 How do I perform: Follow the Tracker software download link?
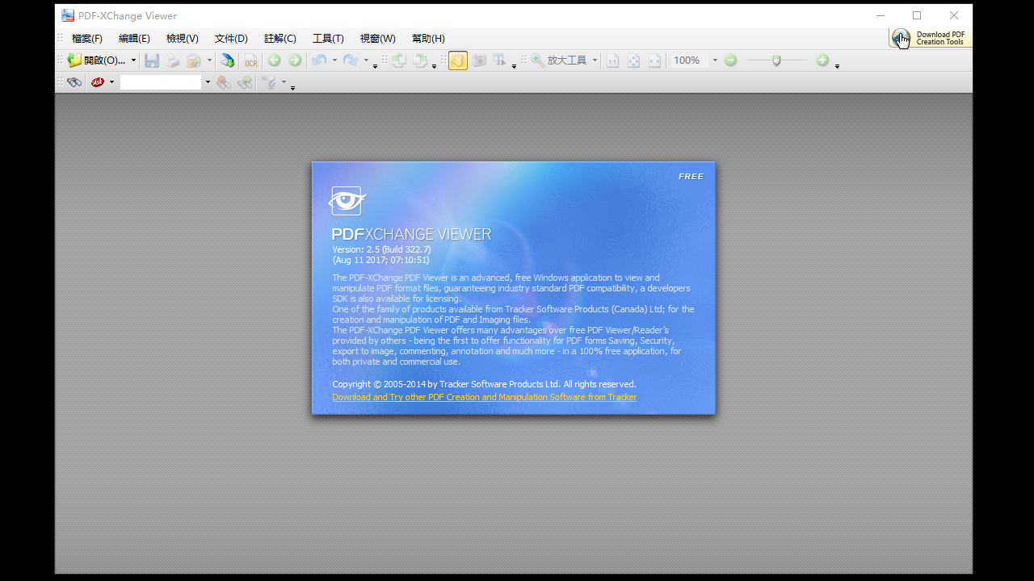484,396
